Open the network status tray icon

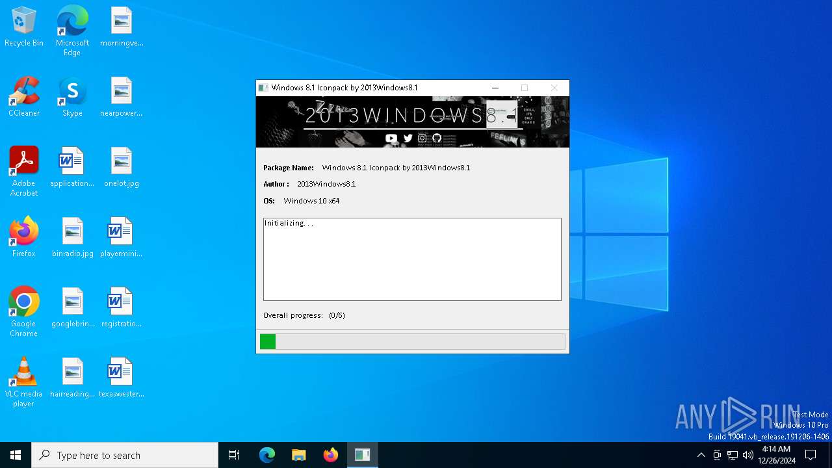click(x=733, y=455)
